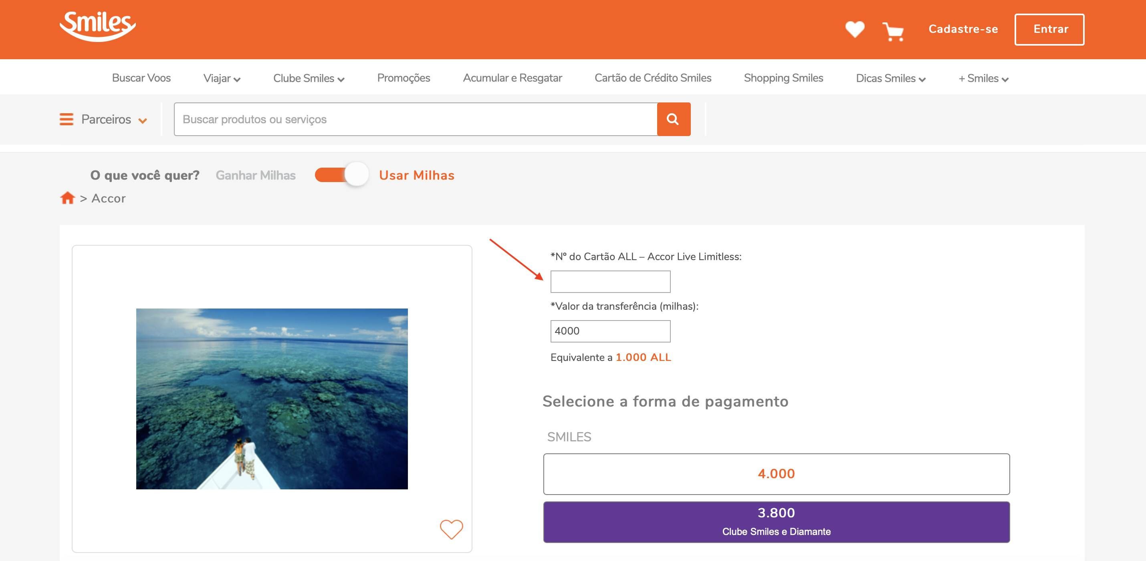Expand the + Smiles menu
Image resolution: width=1146 pixels, height=561 pixels.
[983, 78]
